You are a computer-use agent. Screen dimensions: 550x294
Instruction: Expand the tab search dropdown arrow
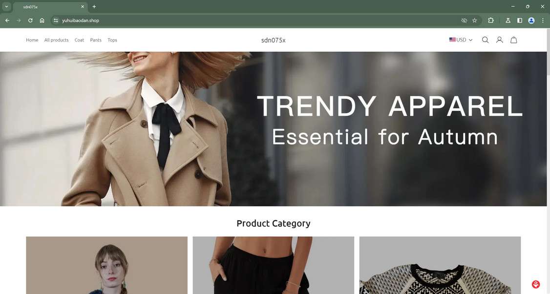tap(6, 6)
